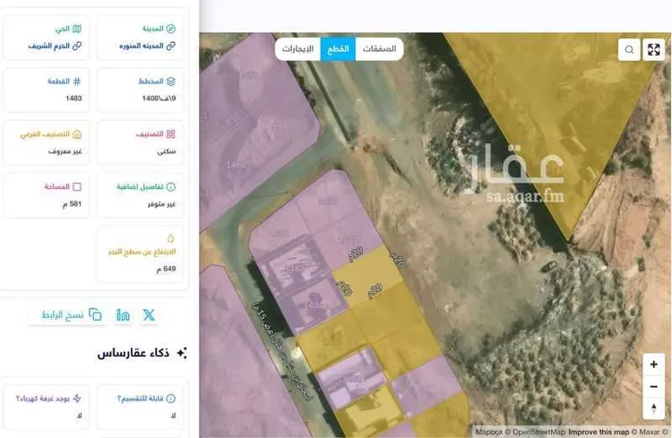Select parcel 1484 on the map
Image resolution: width=672 pixels, height=438 pixels.
[x=315, y=305]
